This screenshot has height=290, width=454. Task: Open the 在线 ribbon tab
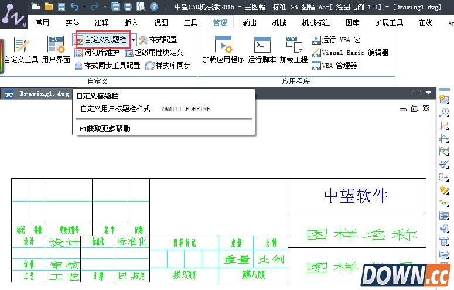tap(426, 23)
